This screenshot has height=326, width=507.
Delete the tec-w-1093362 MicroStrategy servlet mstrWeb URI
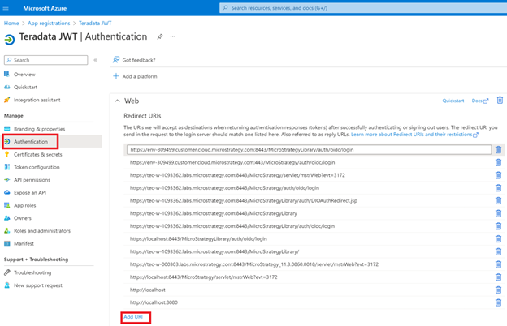pos(498,175)
